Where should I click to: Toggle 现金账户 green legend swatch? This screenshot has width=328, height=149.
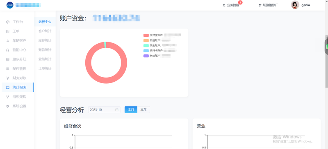tap(146, 45)
